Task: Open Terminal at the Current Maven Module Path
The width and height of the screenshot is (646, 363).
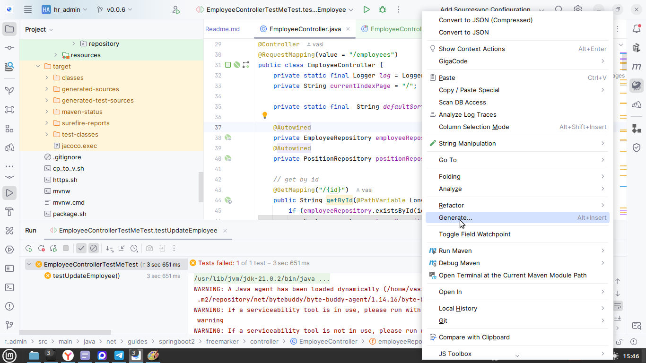Action: [x=517, y=275]
